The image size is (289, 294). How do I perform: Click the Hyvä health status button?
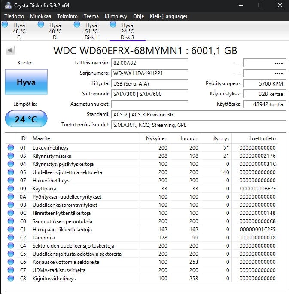pos(26,82)
